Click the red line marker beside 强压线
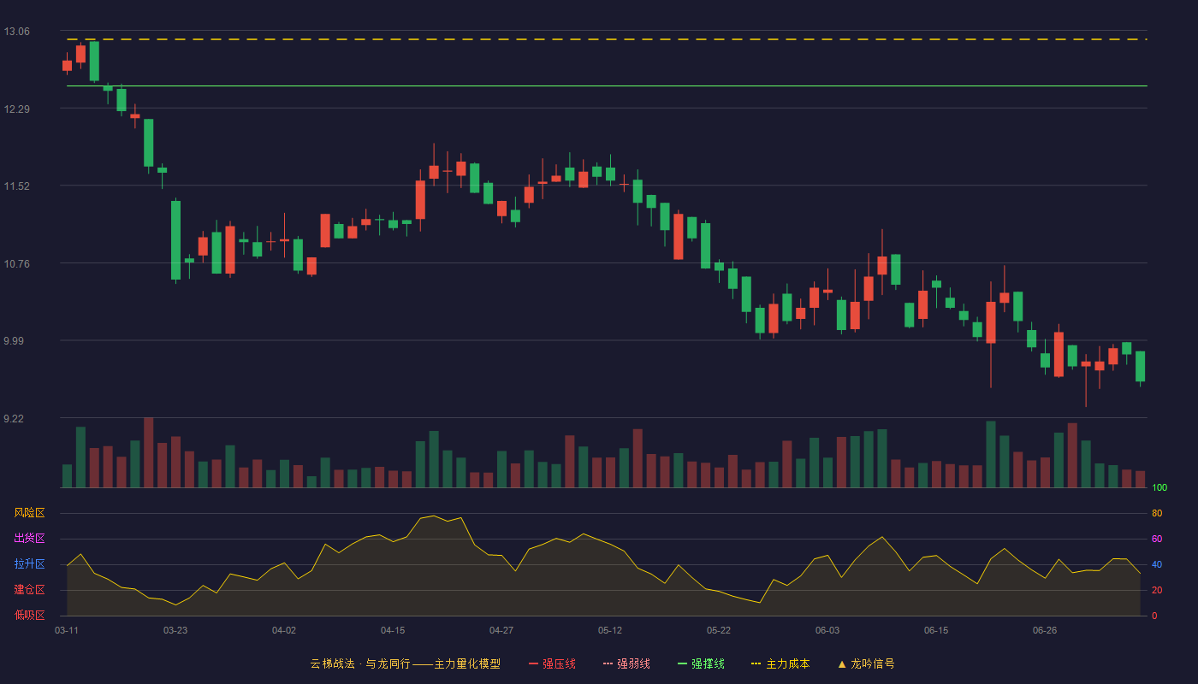Viewport: 1198px width, 684px height. pyautogui.click(x=533, y=663)
